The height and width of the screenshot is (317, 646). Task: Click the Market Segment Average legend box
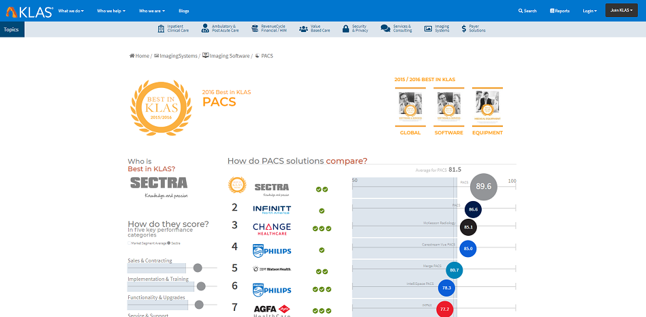point(129,243)
